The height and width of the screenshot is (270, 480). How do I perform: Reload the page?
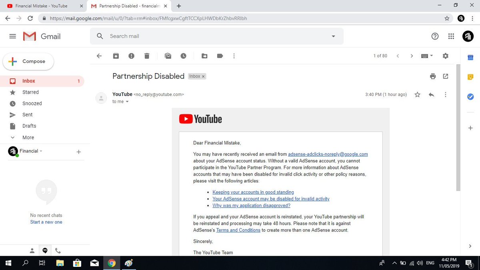coord(30,18)
